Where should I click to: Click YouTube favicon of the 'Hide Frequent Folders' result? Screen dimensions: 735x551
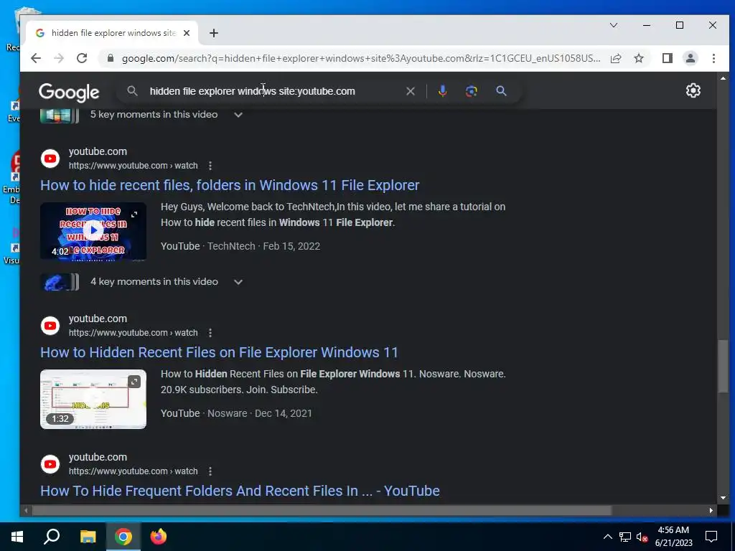(x=50, y=464)
